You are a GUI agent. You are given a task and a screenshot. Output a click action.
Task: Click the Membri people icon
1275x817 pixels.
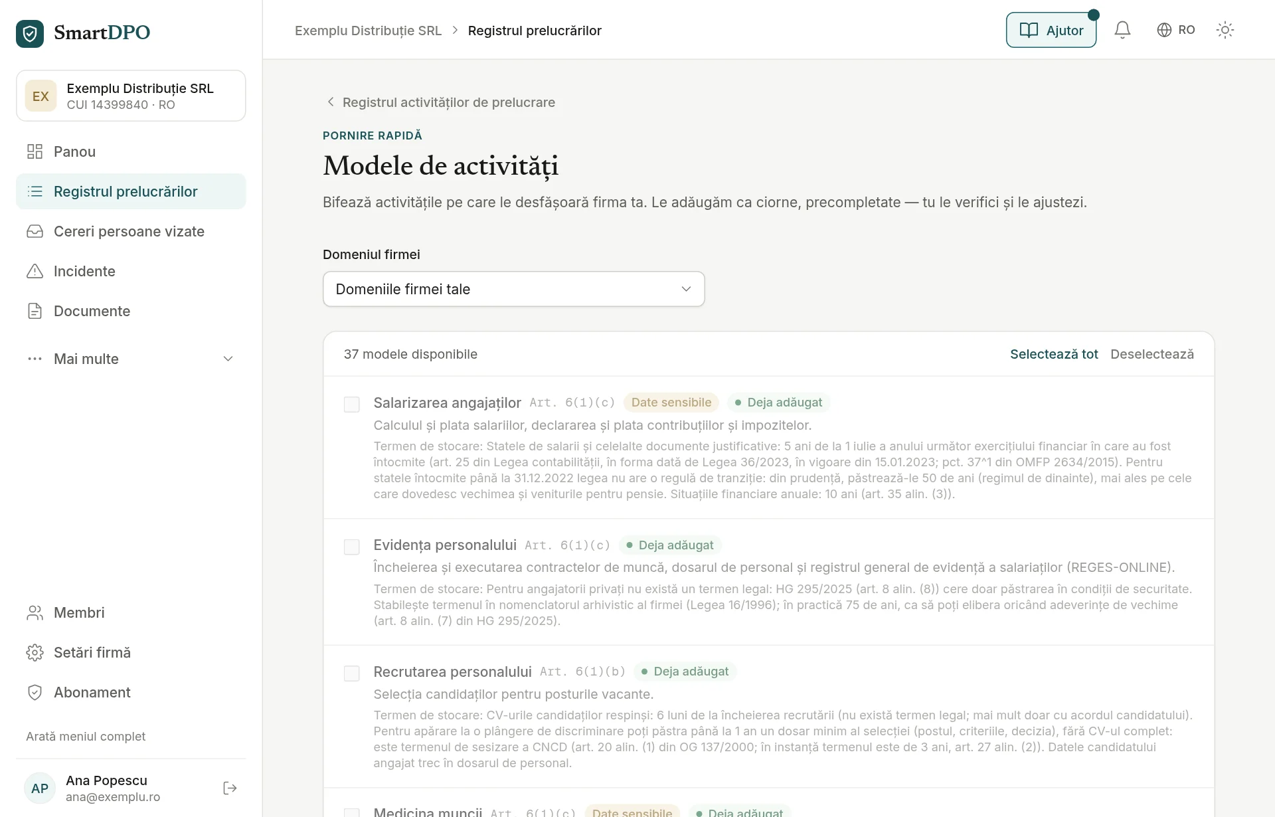35,612
